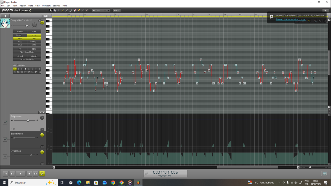Click the yellow highlighter pen tool

pos(79,10)
